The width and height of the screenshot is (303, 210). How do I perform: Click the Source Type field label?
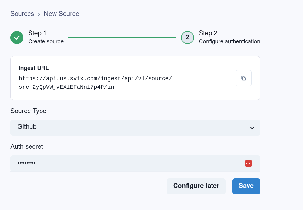[x=28, y=111]
